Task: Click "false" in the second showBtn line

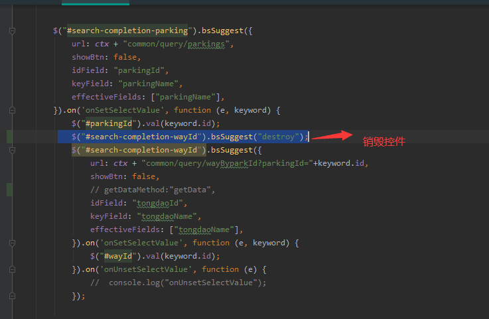Action: 144,176
